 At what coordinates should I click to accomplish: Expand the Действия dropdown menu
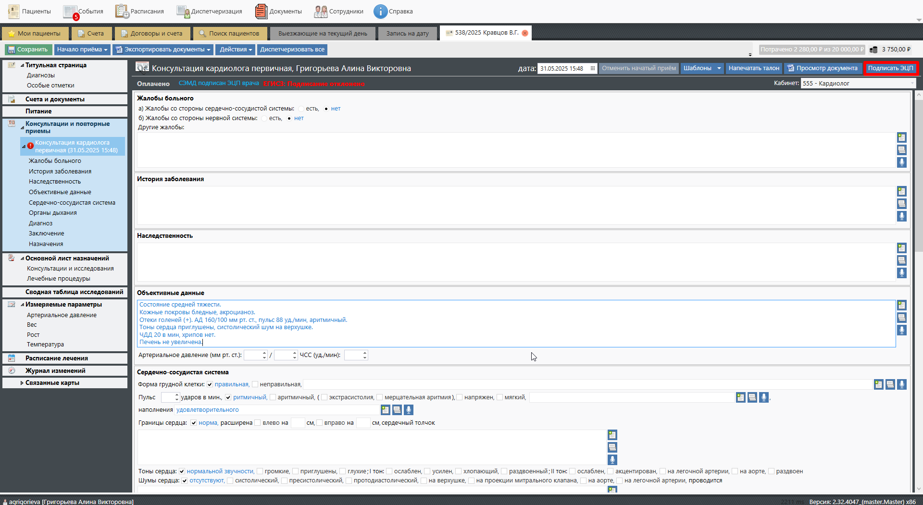point(236,49)
